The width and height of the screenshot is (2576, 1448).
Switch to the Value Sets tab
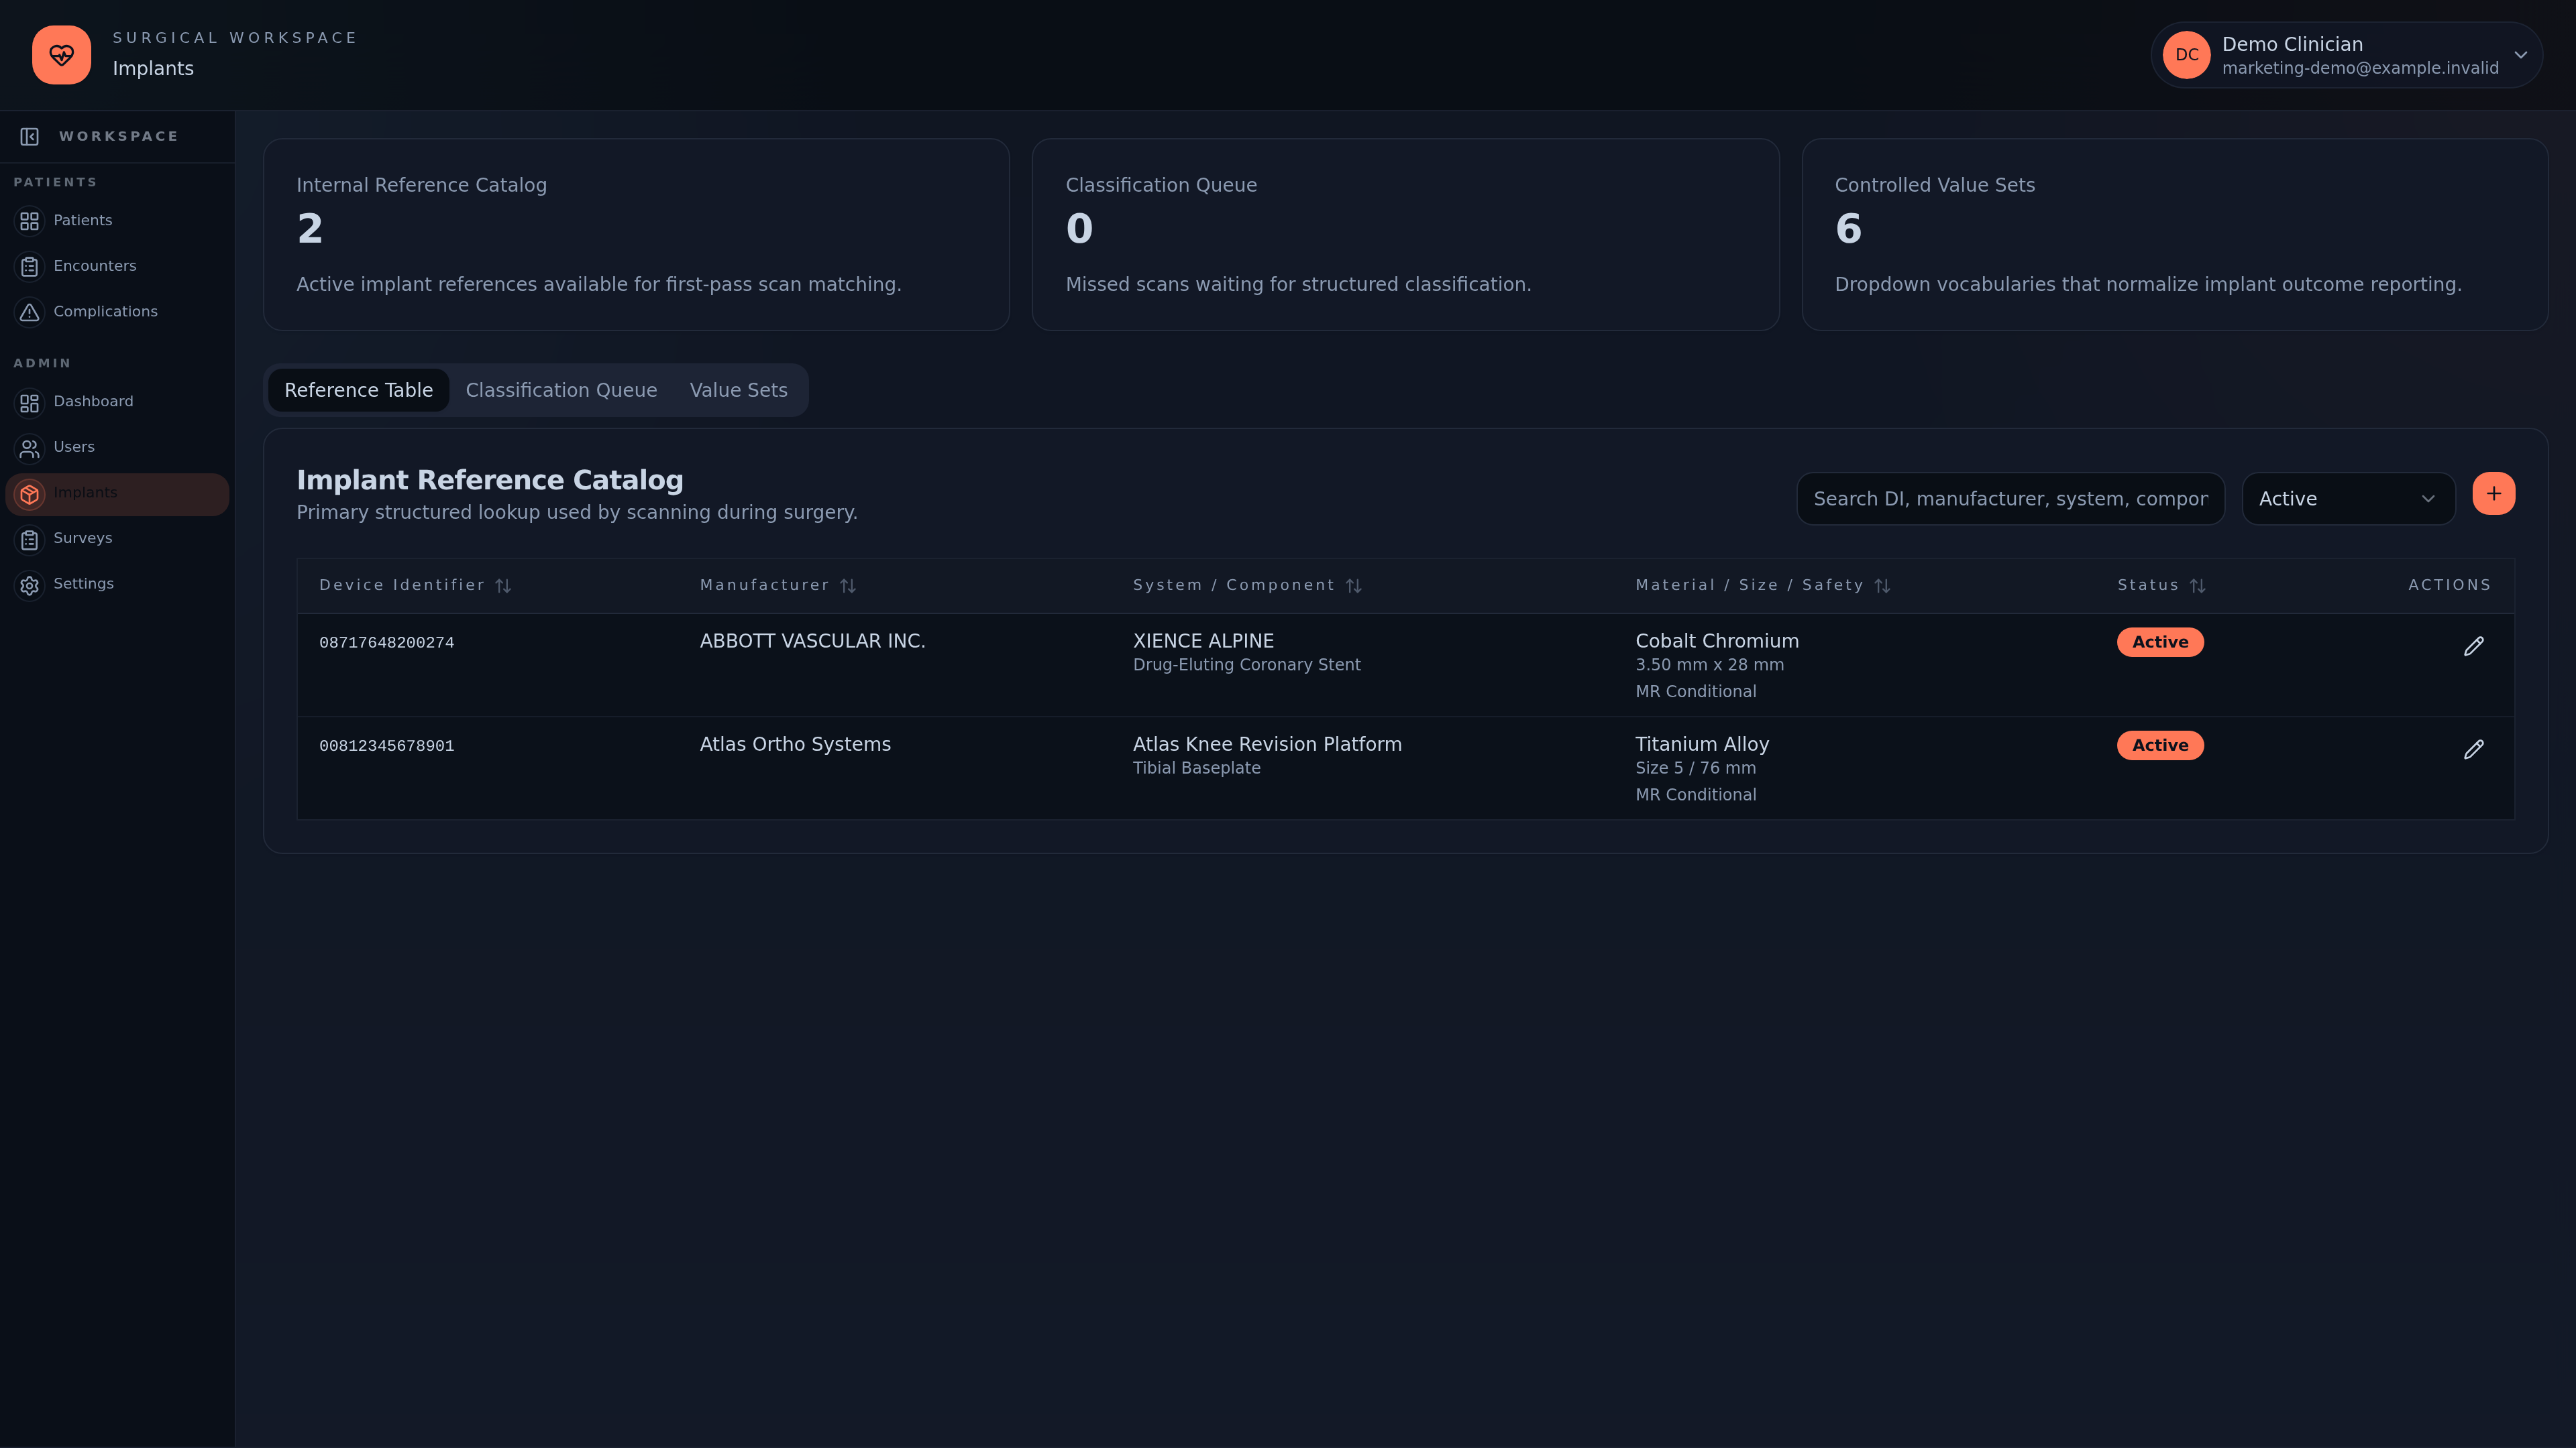[x=739, y=389]
